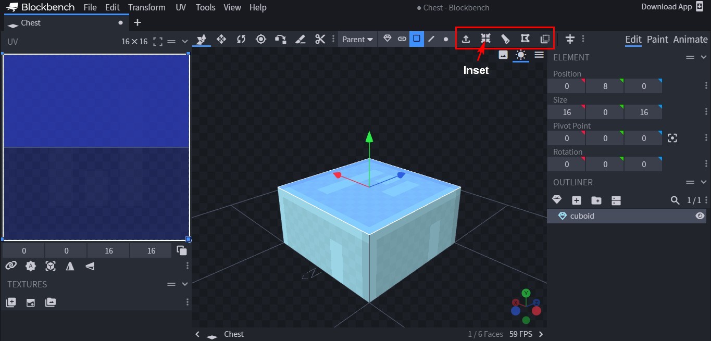Click Size X field showing 16
This screenshot has height=341, width=711.
567,112
